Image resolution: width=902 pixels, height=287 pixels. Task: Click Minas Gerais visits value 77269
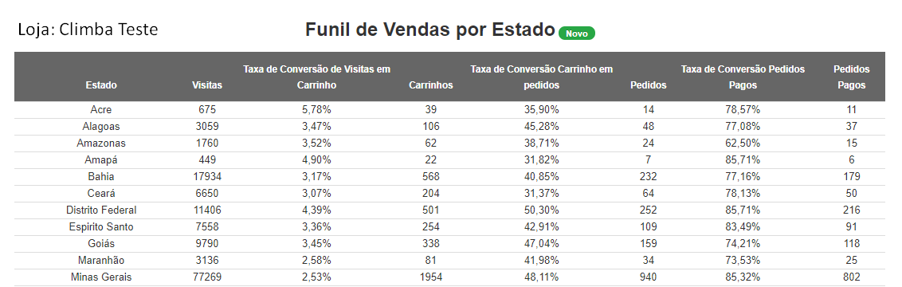pos(207,277)
